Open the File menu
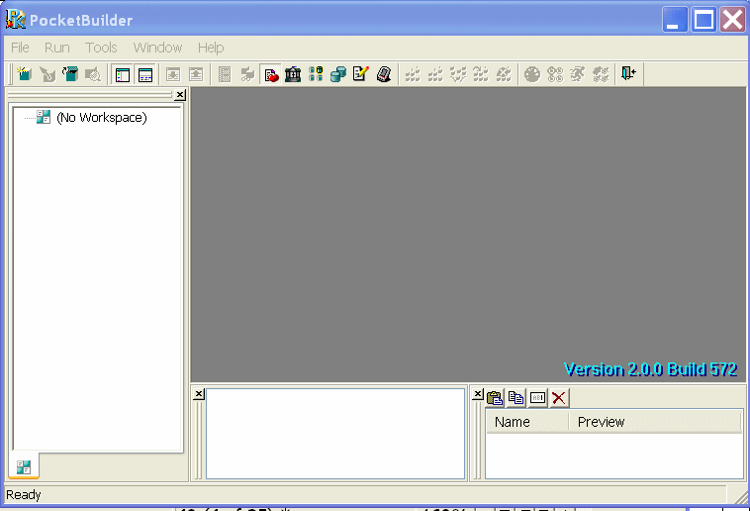The image size is (750, 511). (20, 48)
